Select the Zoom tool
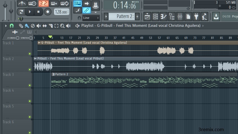 [x=62, y=26]
